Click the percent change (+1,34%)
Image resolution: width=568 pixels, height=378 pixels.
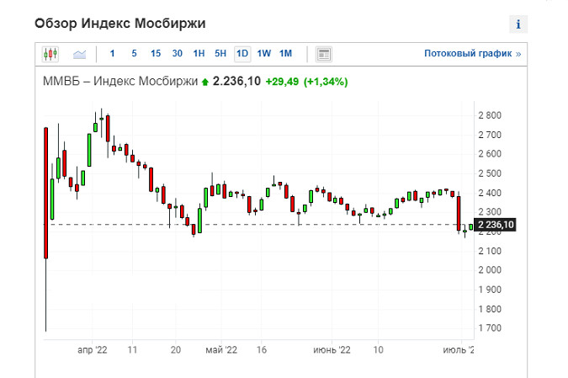[326, 82]
